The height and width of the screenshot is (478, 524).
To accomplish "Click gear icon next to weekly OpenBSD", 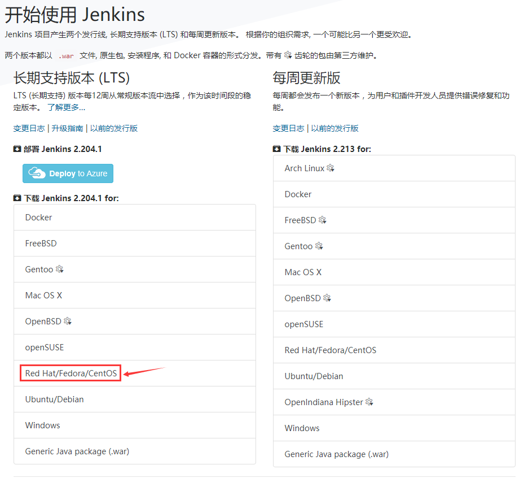I will tap(327, 298).
